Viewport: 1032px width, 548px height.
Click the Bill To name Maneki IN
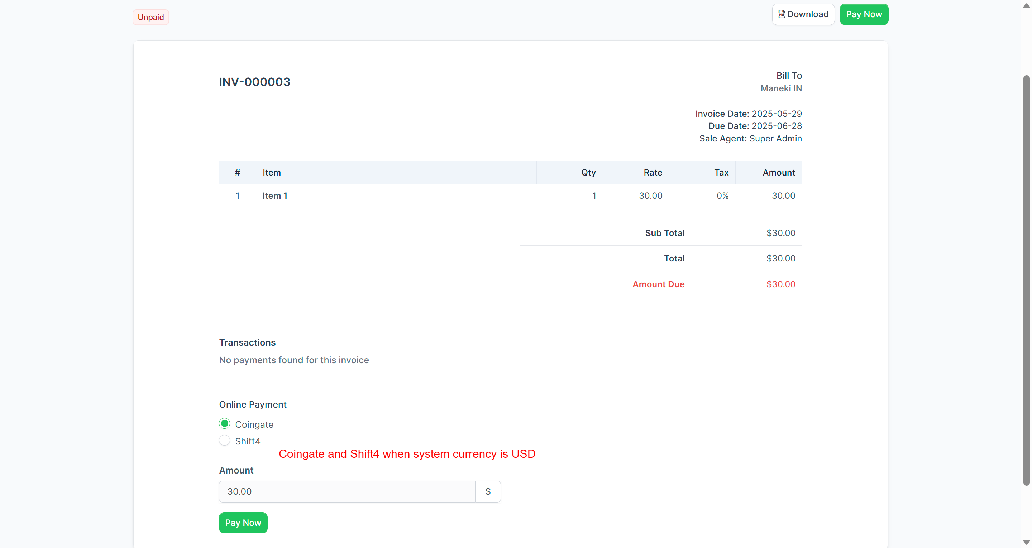(781, 88)
